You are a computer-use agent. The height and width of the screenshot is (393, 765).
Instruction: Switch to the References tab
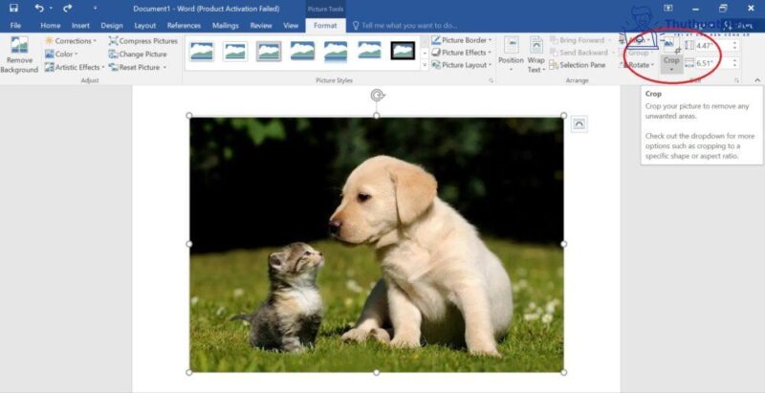coord(184,26)
